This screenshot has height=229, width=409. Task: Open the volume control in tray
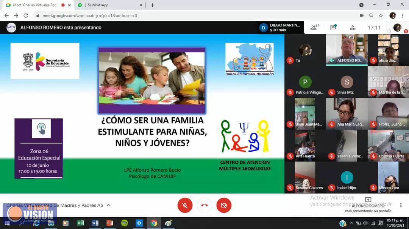tap(366, 223)
